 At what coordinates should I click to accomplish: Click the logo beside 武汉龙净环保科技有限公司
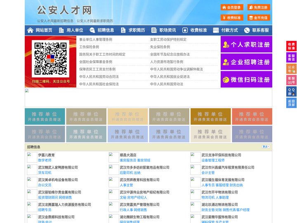tap(195, 157)
